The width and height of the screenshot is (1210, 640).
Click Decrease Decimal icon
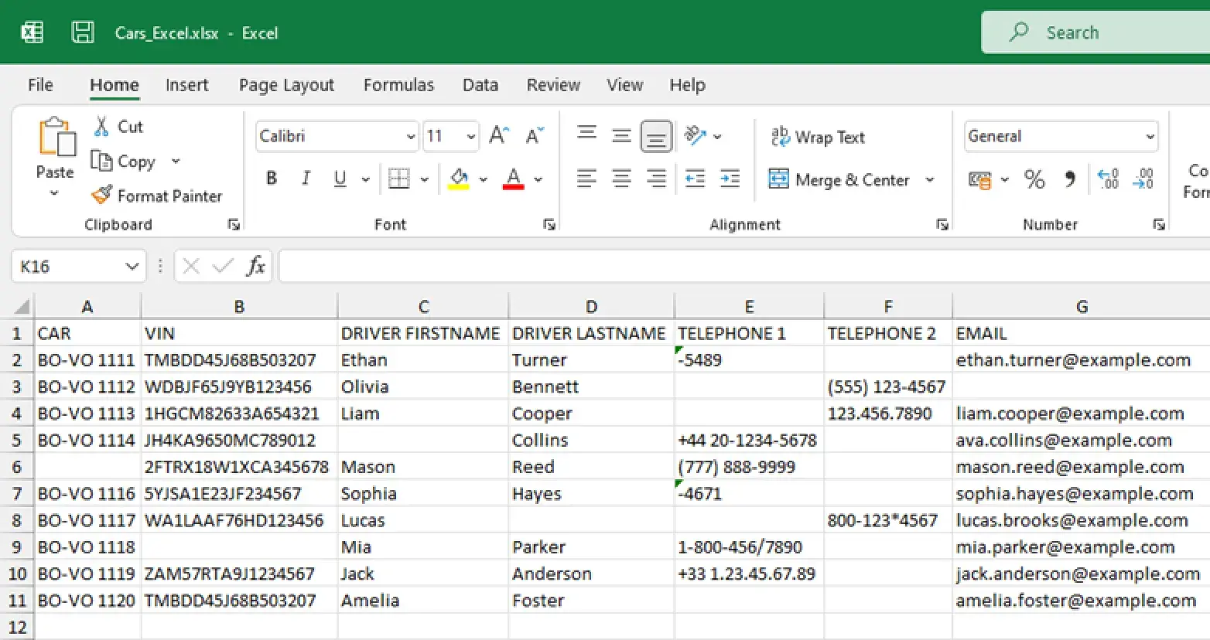click(1143, 179)
